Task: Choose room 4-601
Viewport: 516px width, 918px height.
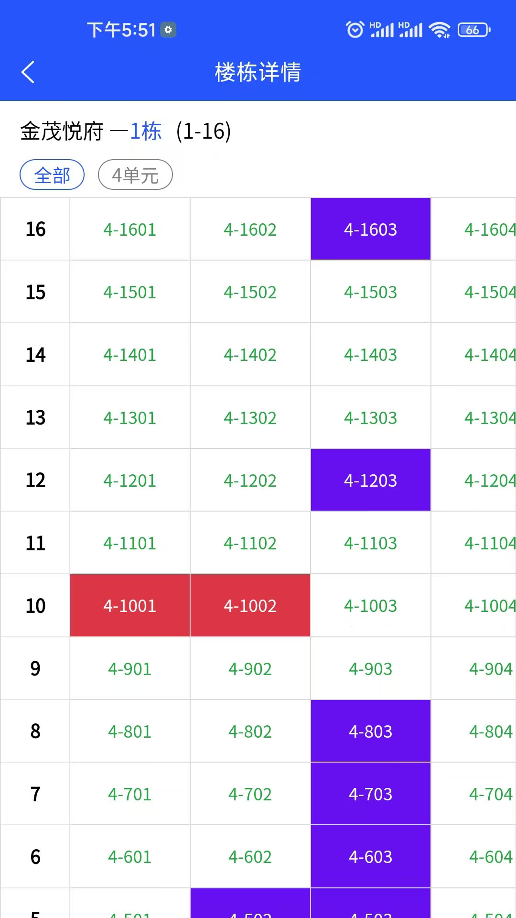Action: click(130, 857)
